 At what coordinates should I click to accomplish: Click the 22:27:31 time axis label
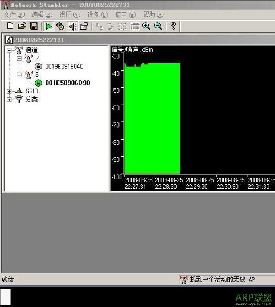coord(135,187)
